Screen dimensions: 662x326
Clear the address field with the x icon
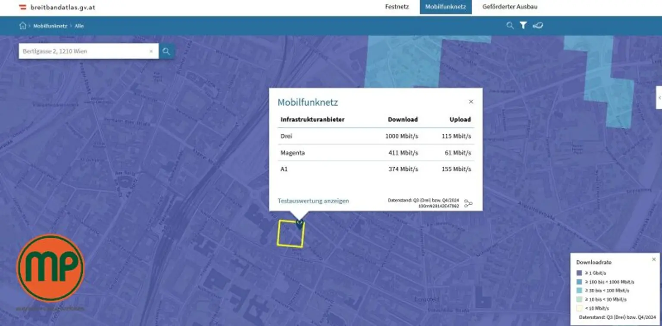coord(151,51)
